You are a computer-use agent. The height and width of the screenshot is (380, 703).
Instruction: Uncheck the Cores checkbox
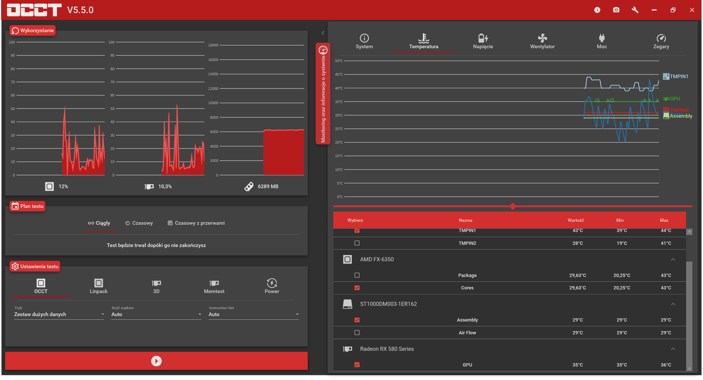pos(357,288)
